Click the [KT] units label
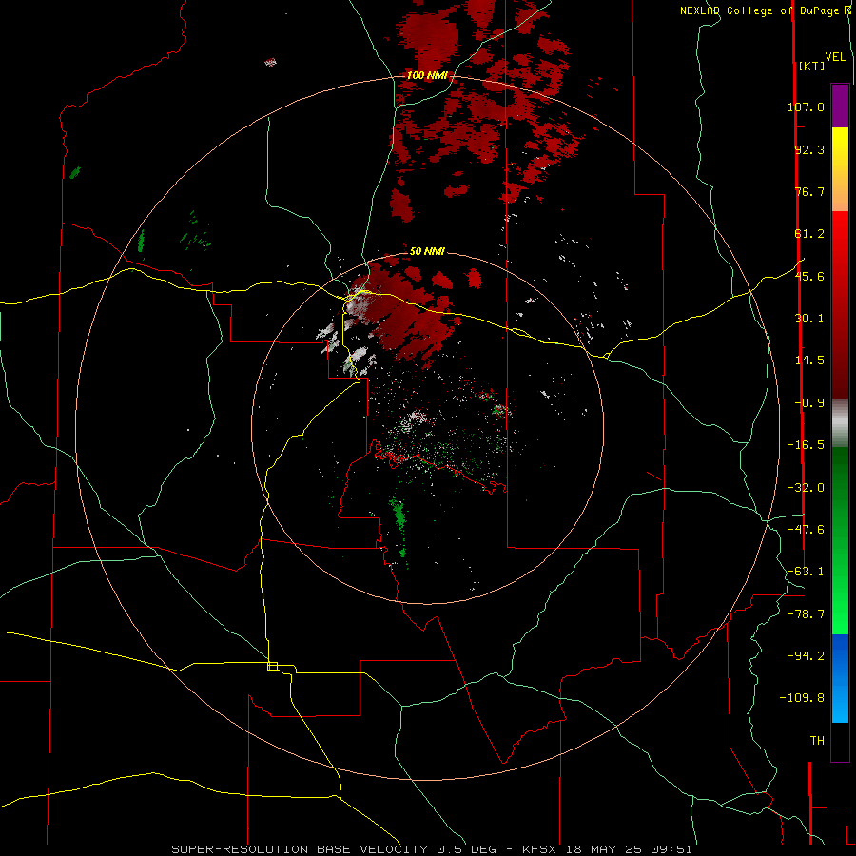The height and width of the screenshot is (856, 856). 812,66
